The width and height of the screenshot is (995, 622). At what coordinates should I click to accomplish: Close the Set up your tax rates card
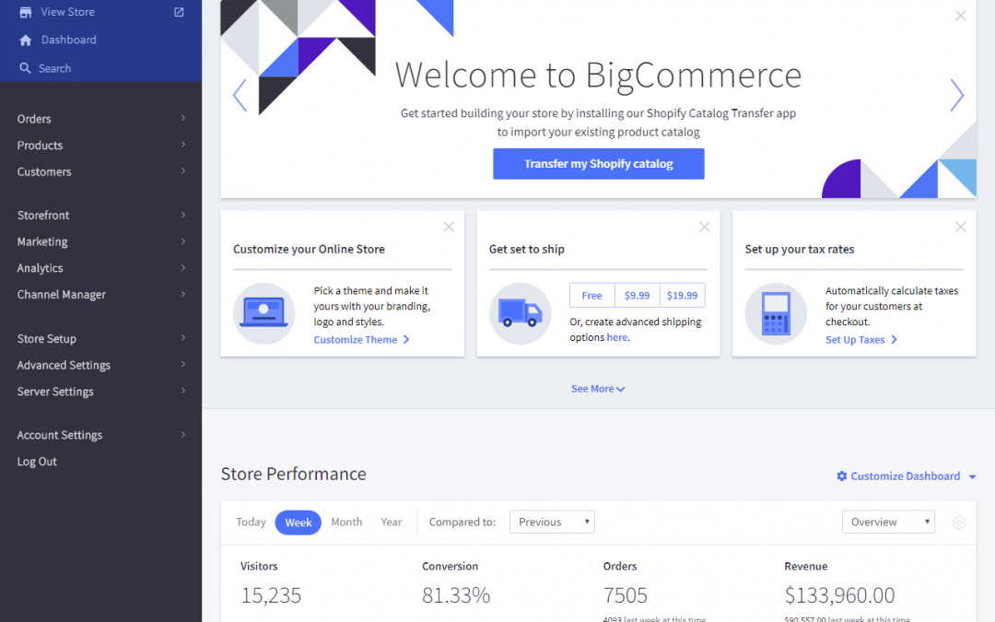pyautogui.click(x=960, y=227)
